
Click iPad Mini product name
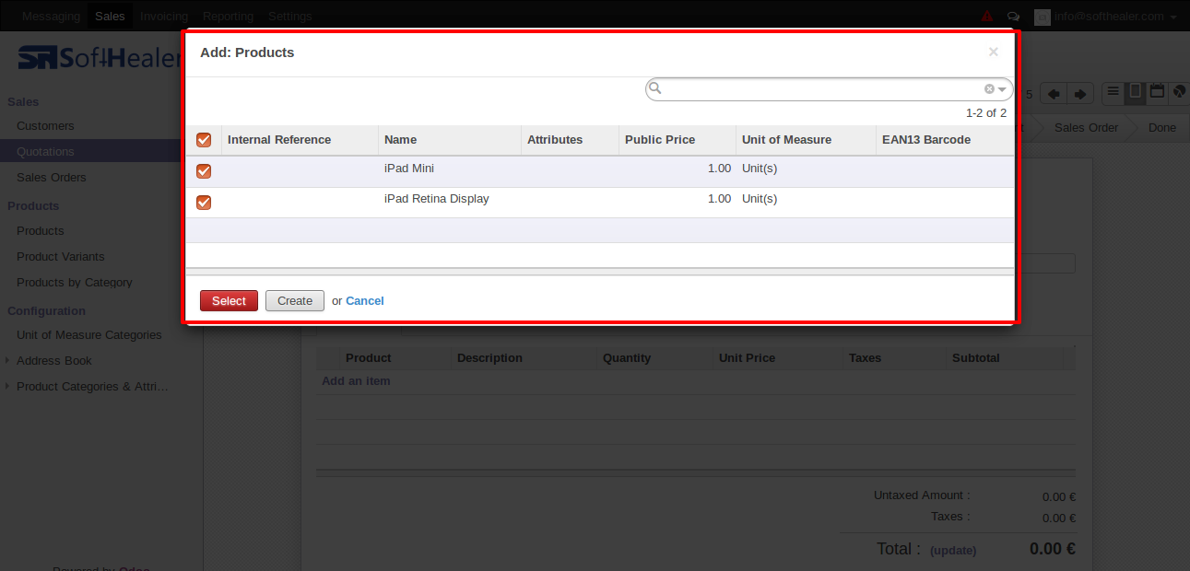click(409, 169)
